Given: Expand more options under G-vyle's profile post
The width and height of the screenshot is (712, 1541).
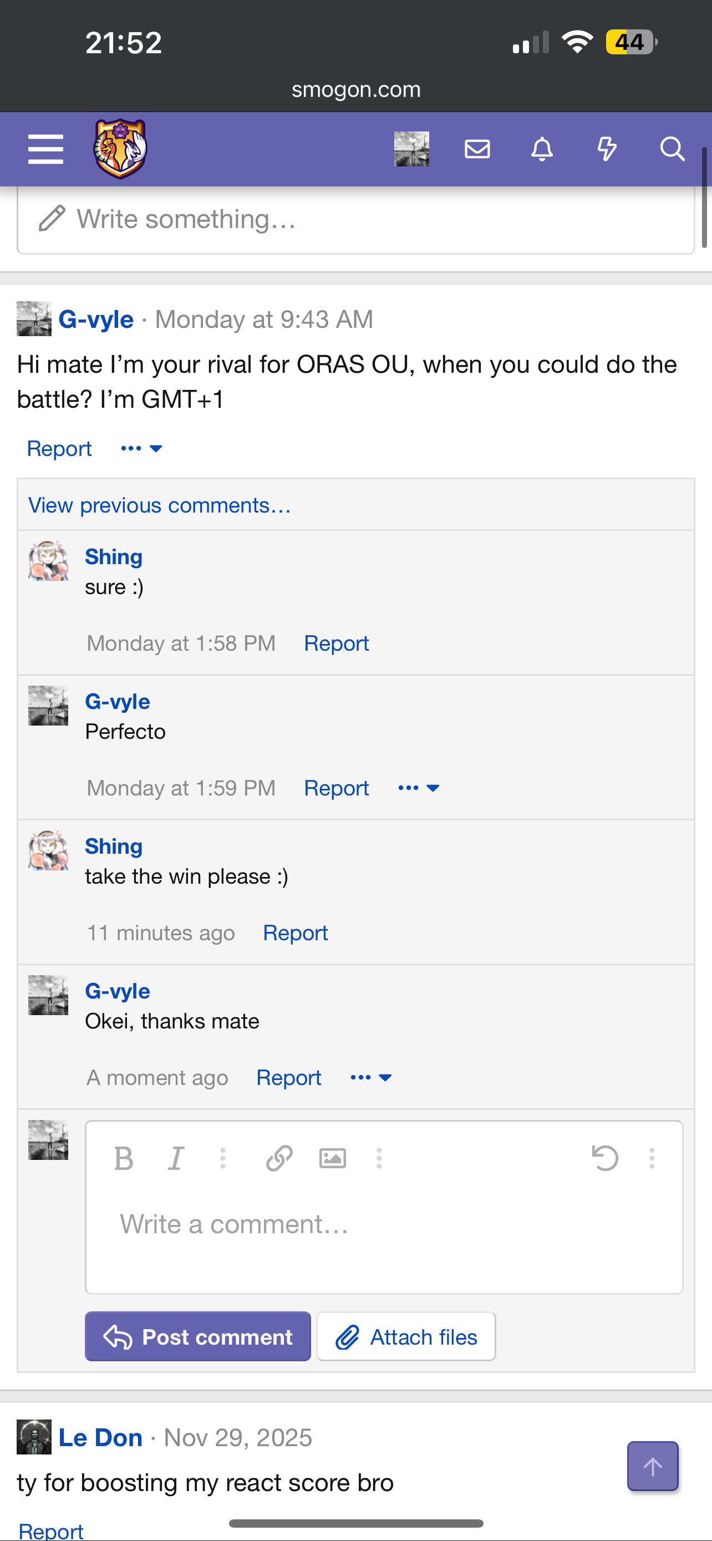Looking at the screenshot, I should 142,449.
